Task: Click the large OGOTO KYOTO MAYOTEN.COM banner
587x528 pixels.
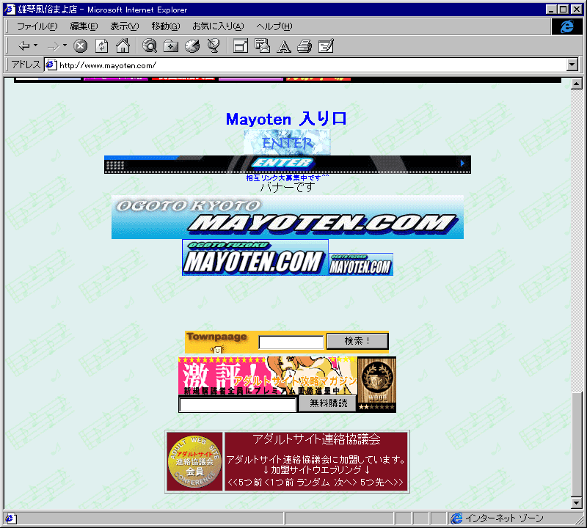Action: pyautogui.click(x=287, y=217)
